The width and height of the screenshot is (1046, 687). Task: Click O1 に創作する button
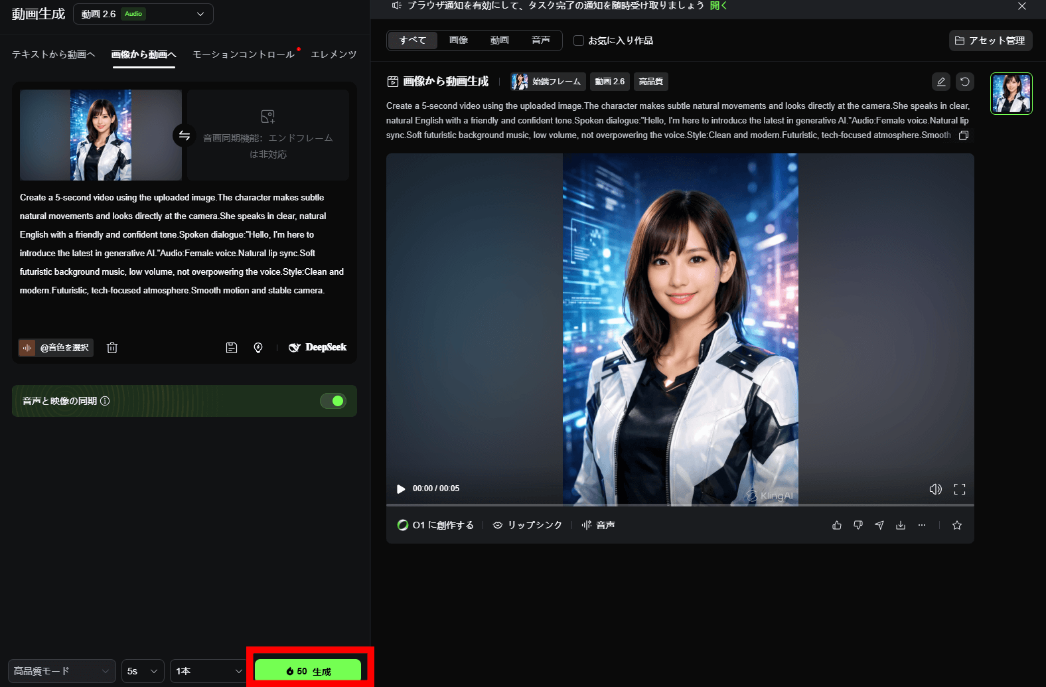435,525
